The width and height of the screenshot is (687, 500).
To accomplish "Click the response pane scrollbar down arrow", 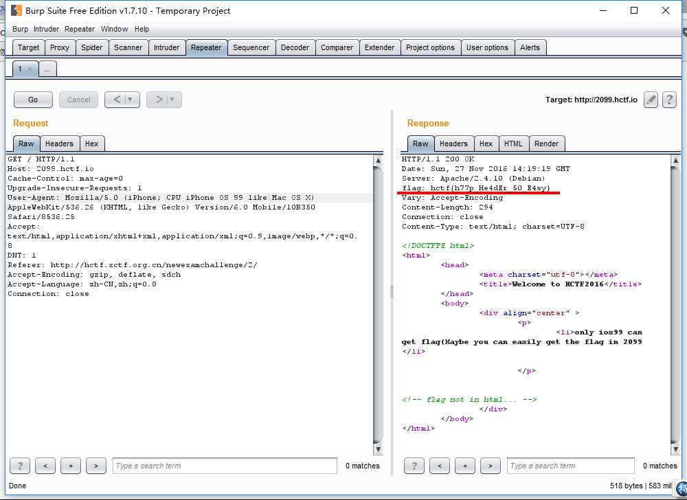I will pyautogui.click(x=675, y=449).
